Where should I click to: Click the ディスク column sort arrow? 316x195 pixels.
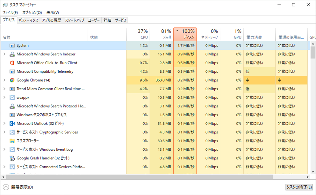[x=177, y=31]
